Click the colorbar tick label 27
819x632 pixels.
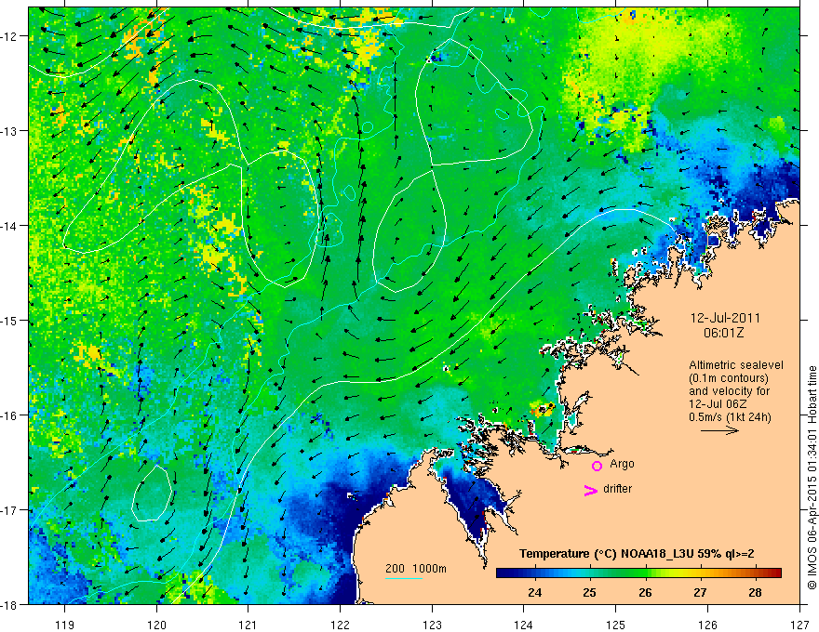tap(700, 592)
